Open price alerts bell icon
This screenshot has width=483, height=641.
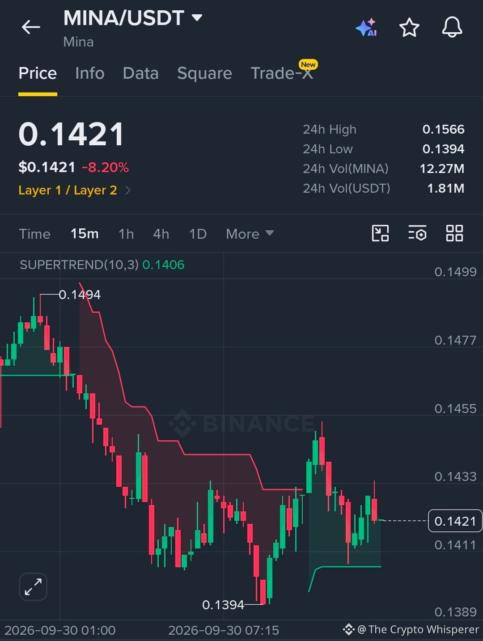coord(452,27)
